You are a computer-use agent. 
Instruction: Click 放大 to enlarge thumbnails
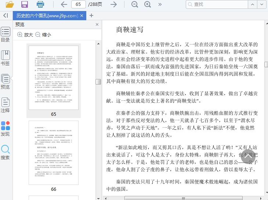coord(25,35)
